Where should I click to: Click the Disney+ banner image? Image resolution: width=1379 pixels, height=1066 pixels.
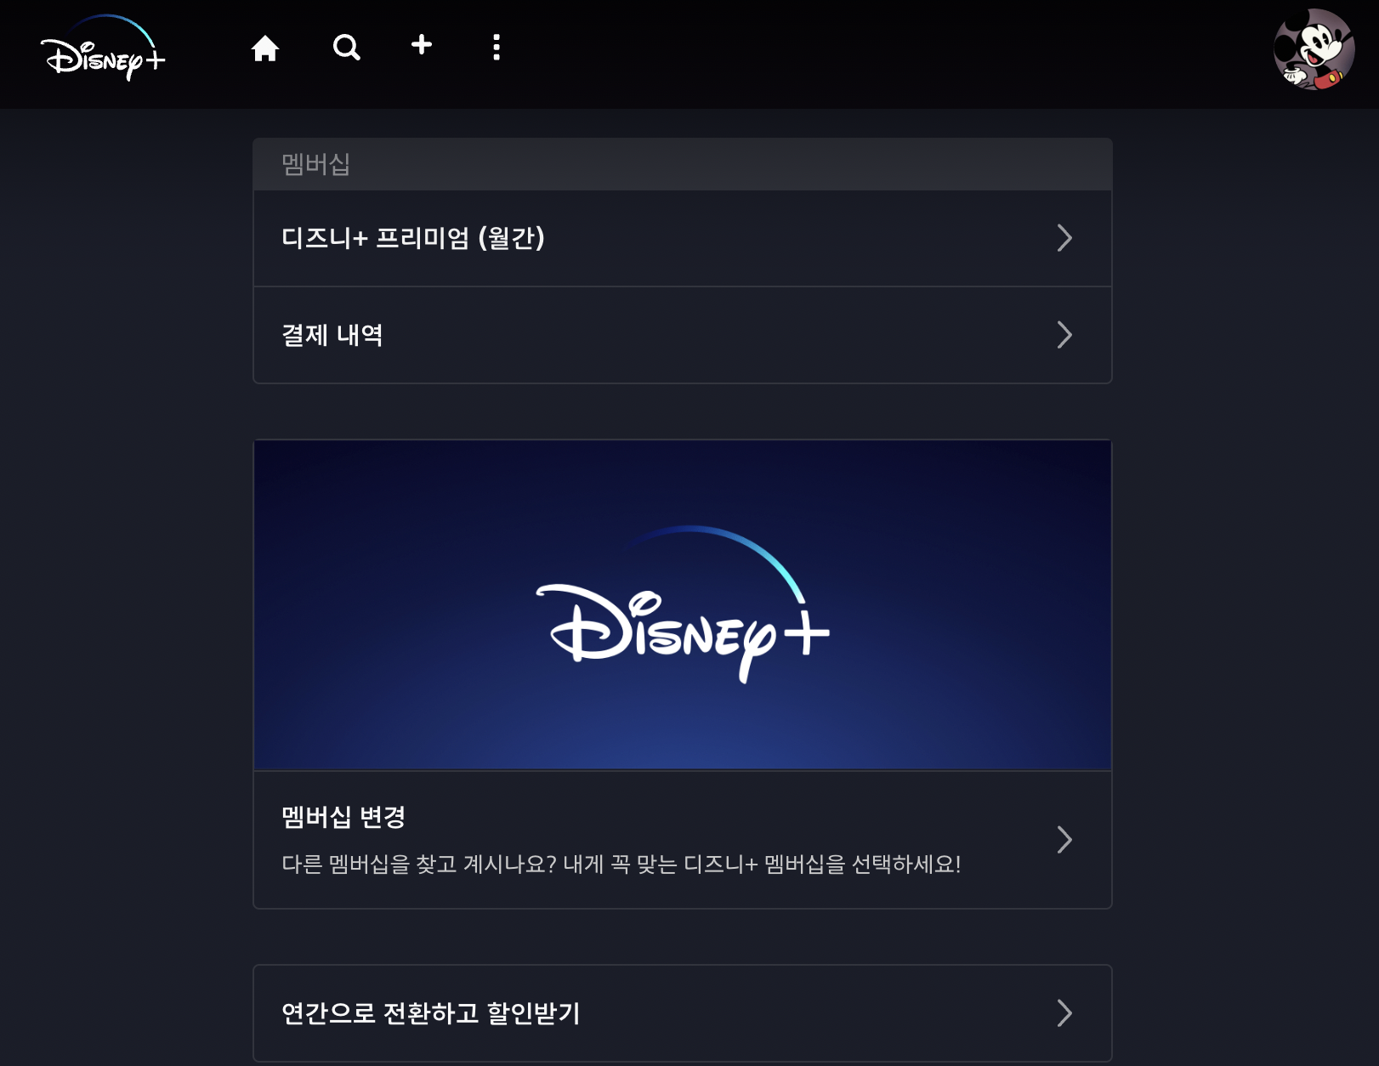click(683, 605)
